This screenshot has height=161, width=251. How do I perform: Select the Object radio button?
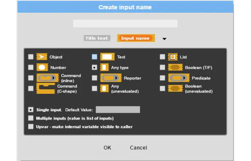click(x=31, y=57)
